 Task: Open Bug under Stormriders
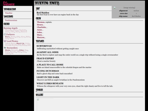[x=26, y=50]
